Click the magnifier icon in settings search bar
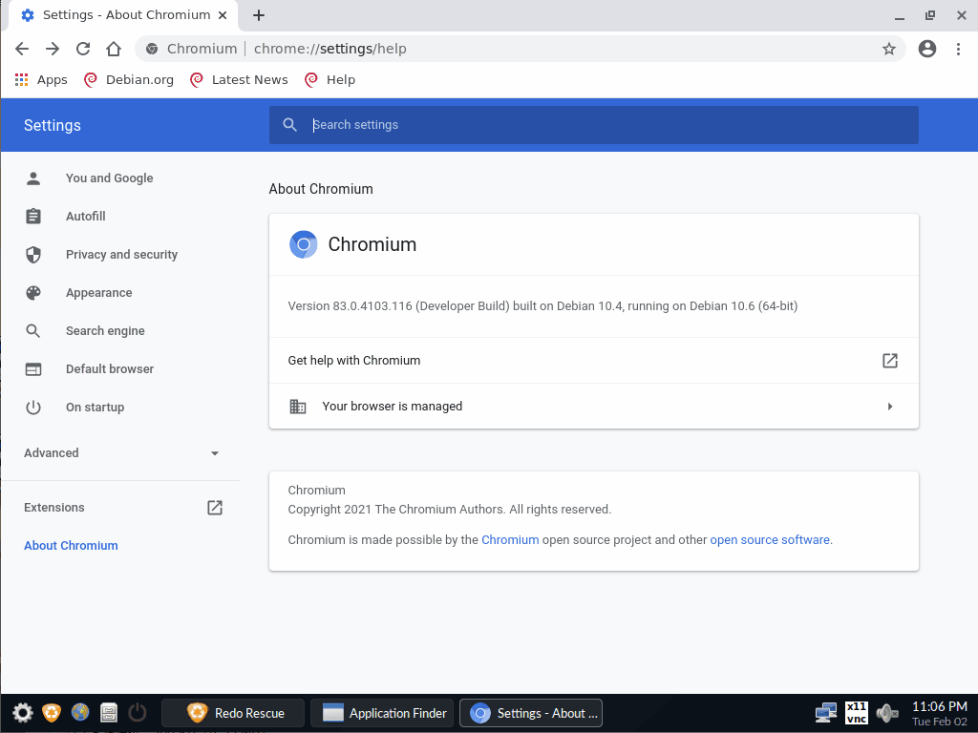This screenshot has height=733, width=978. pos(290,125)
